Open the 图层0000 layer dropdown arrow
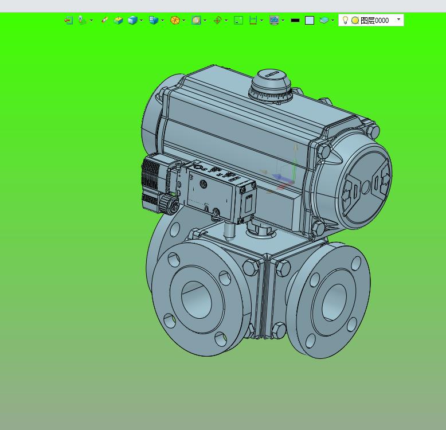The width and height of the screenshot is (446, 430). (399, 19)
